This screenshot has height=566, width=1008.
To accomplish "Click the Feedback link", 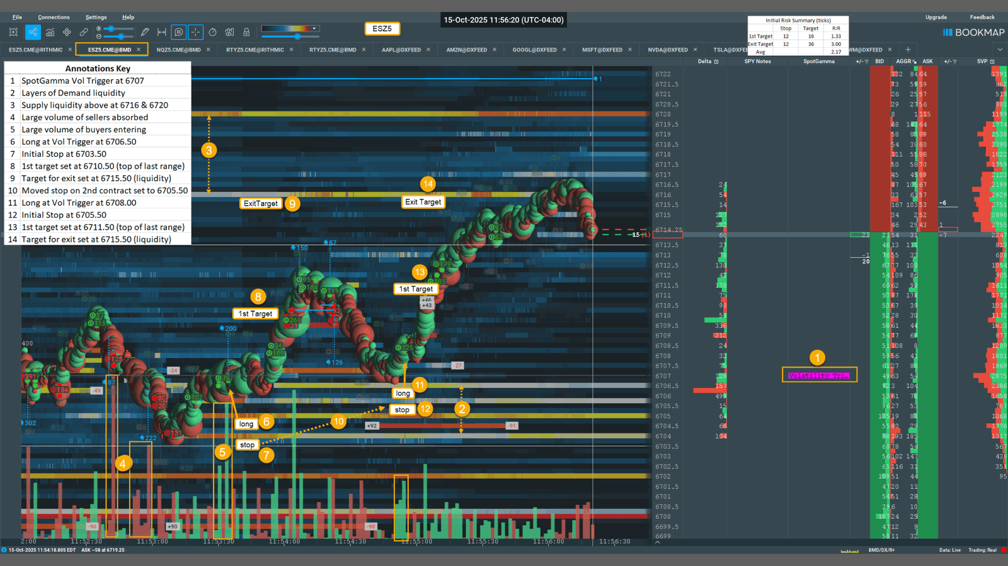I will click(982, 17).
